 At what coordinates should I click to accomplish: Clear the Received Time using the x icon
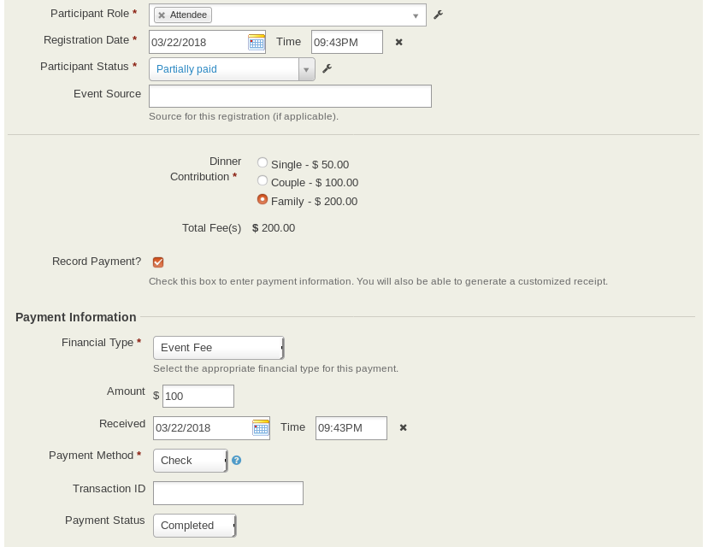(x=403, y=427)
